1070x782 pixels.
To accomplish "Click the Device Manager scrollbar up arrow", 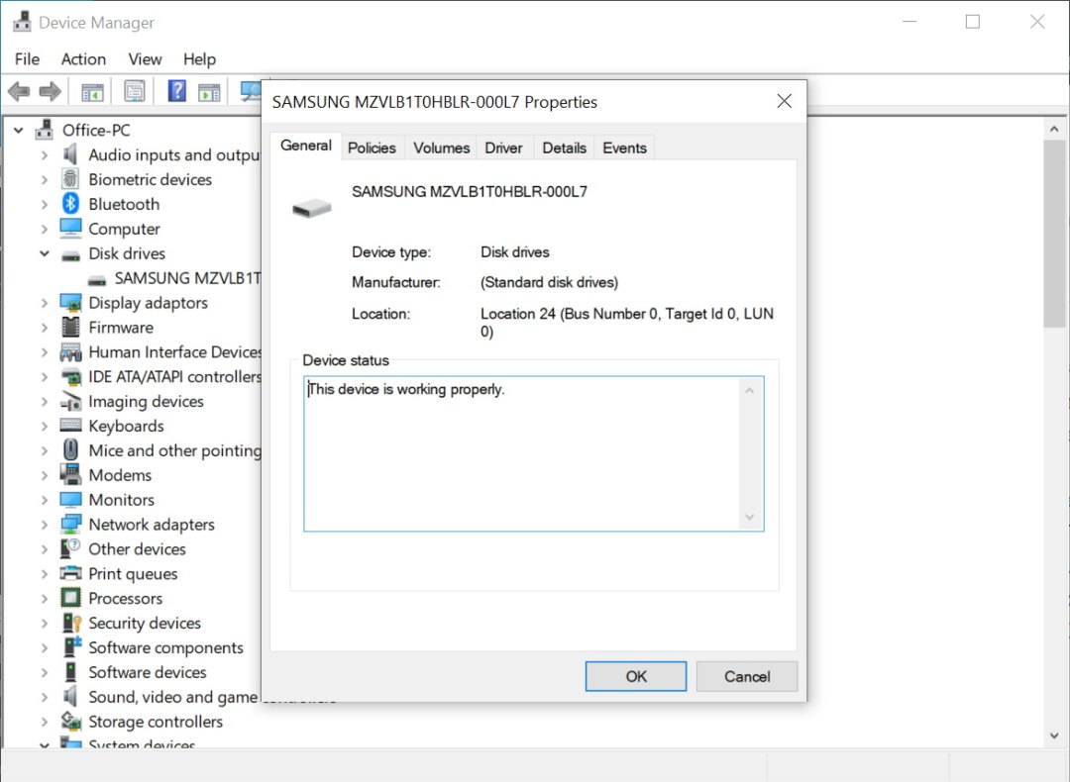I will click(x=1054, y=129).
